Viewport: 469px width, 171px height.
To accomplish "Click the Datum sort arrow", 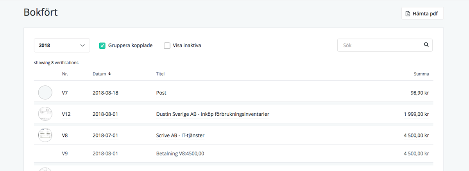I will pos(110,74).
